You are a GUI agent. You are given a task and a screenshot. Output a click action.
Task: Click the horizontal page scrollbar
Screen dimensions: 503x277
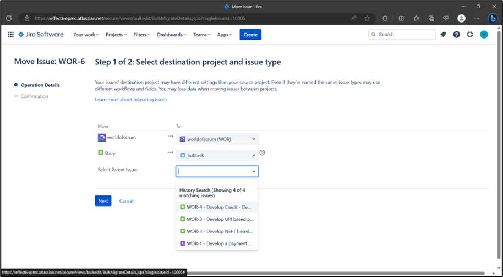[337, 273]
